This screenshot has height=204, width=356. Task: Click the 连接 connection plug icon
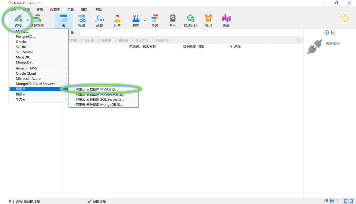(x=18, y=18)
